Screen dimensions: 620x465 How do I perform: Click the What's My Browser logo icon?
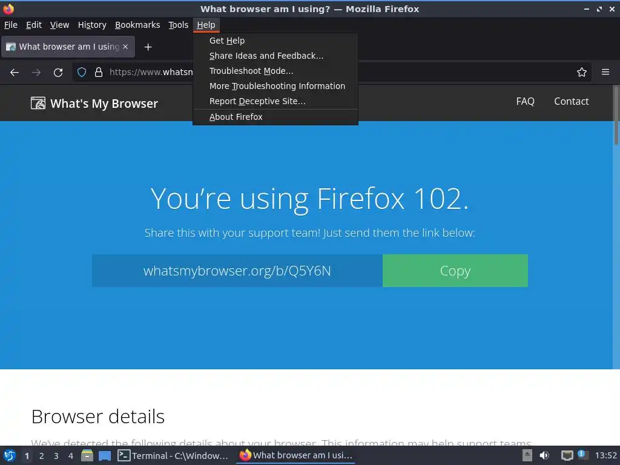[38, 103]
